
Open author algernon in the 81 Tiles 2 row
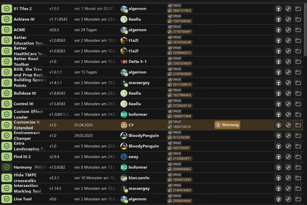[133, 9]
